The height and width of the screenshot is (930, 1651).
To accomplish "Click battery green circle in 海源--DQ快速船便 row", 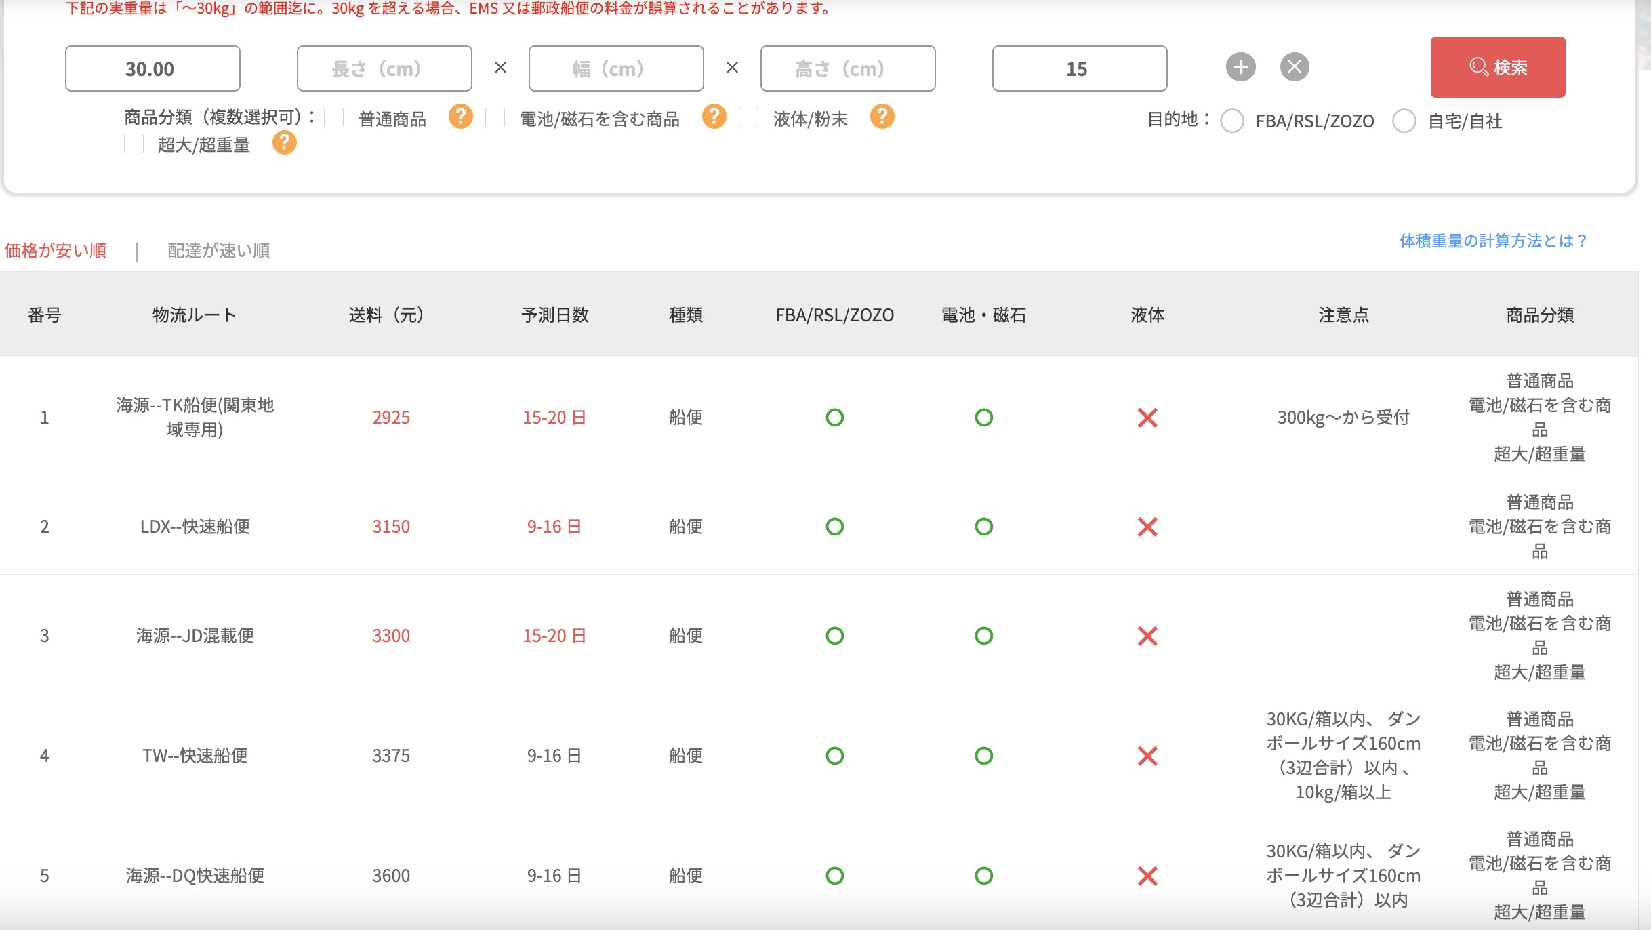I will (x=983, y=876).
